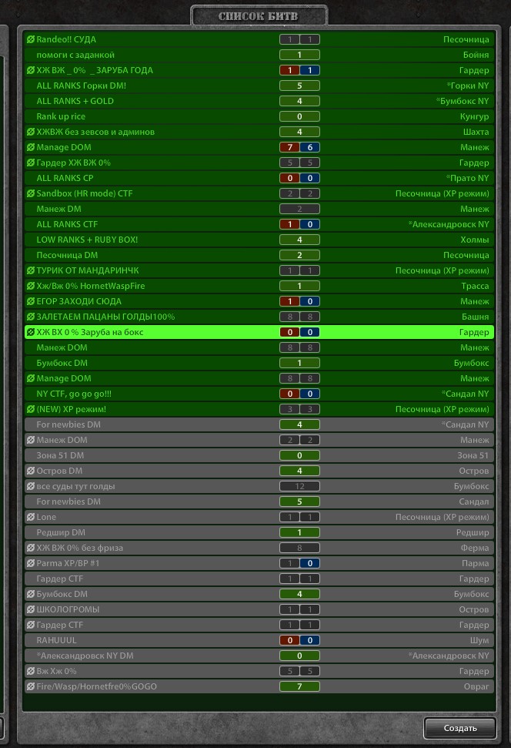The width and height of the screenshot is (511, 748).
Task: Click the crossed-circle icon next to ШКОЛОГРОМЫ
Action: pyautogui.click(x=31, y=609)
